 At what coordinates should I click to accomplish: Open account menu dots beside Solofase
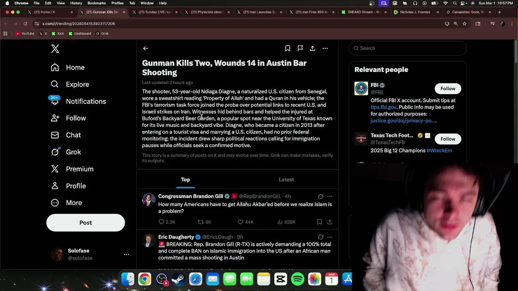click(126, 255)
